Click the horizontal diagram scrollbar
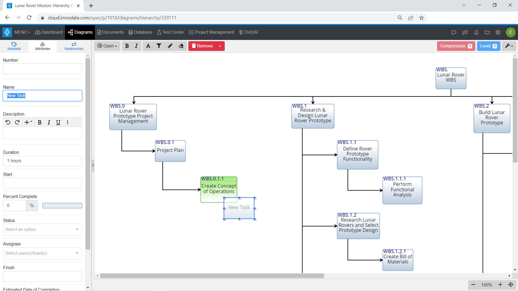 [x=212, y=276]
